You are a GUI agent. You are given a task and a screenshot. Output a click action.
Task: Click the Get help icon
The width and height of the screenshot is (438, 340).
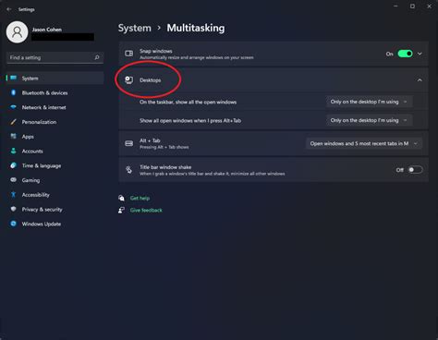click(122, 198)
